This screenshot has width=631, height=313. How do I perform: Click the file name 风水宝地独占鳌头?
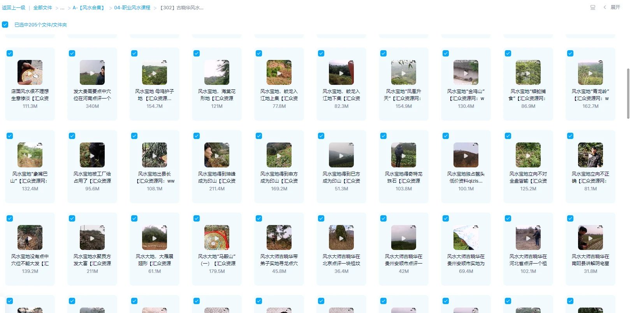(466, 178)
